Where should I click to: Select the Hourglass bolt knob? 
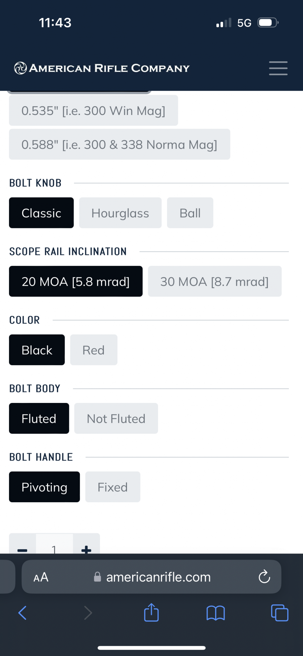coord(120,213)
